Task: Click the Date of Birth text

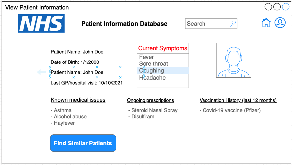Action: (75, 62)
